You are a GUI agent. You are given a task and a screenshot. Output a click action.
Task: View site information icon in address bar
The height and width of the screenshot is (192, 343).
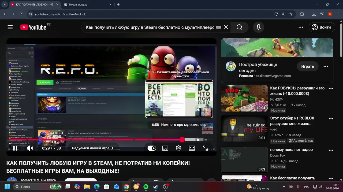[30, 14]
